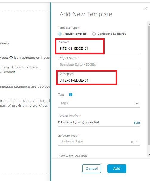The height and width of the screenshot is (181, 150).
Task: Expand the Tags dropdown chevron
Action: (137, 104)
